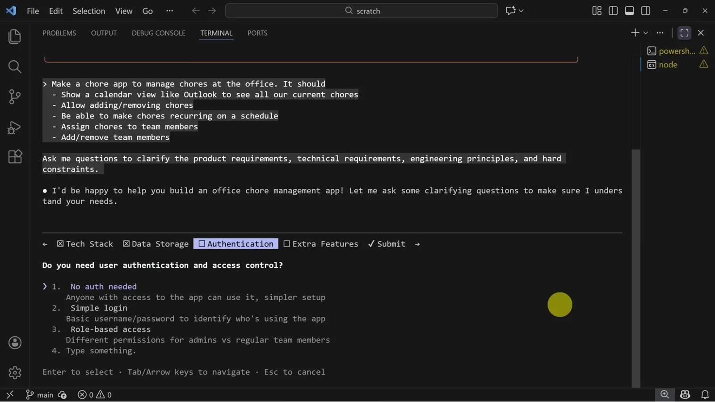Toggle the bottom panel visibility
Viewport: 715px width, 402px height.
tap(629, 11)
